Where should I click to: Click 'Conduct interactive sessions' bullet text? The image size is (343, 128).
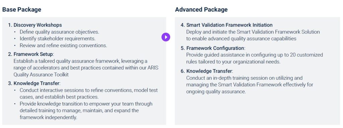88,93
